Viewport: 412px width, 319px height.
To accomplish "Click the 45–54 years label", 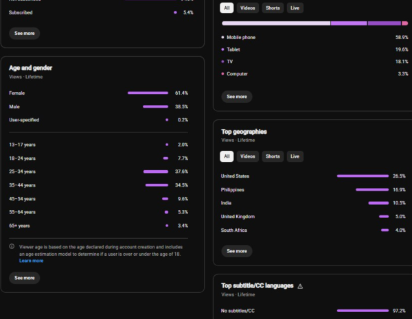I will 23,199.
